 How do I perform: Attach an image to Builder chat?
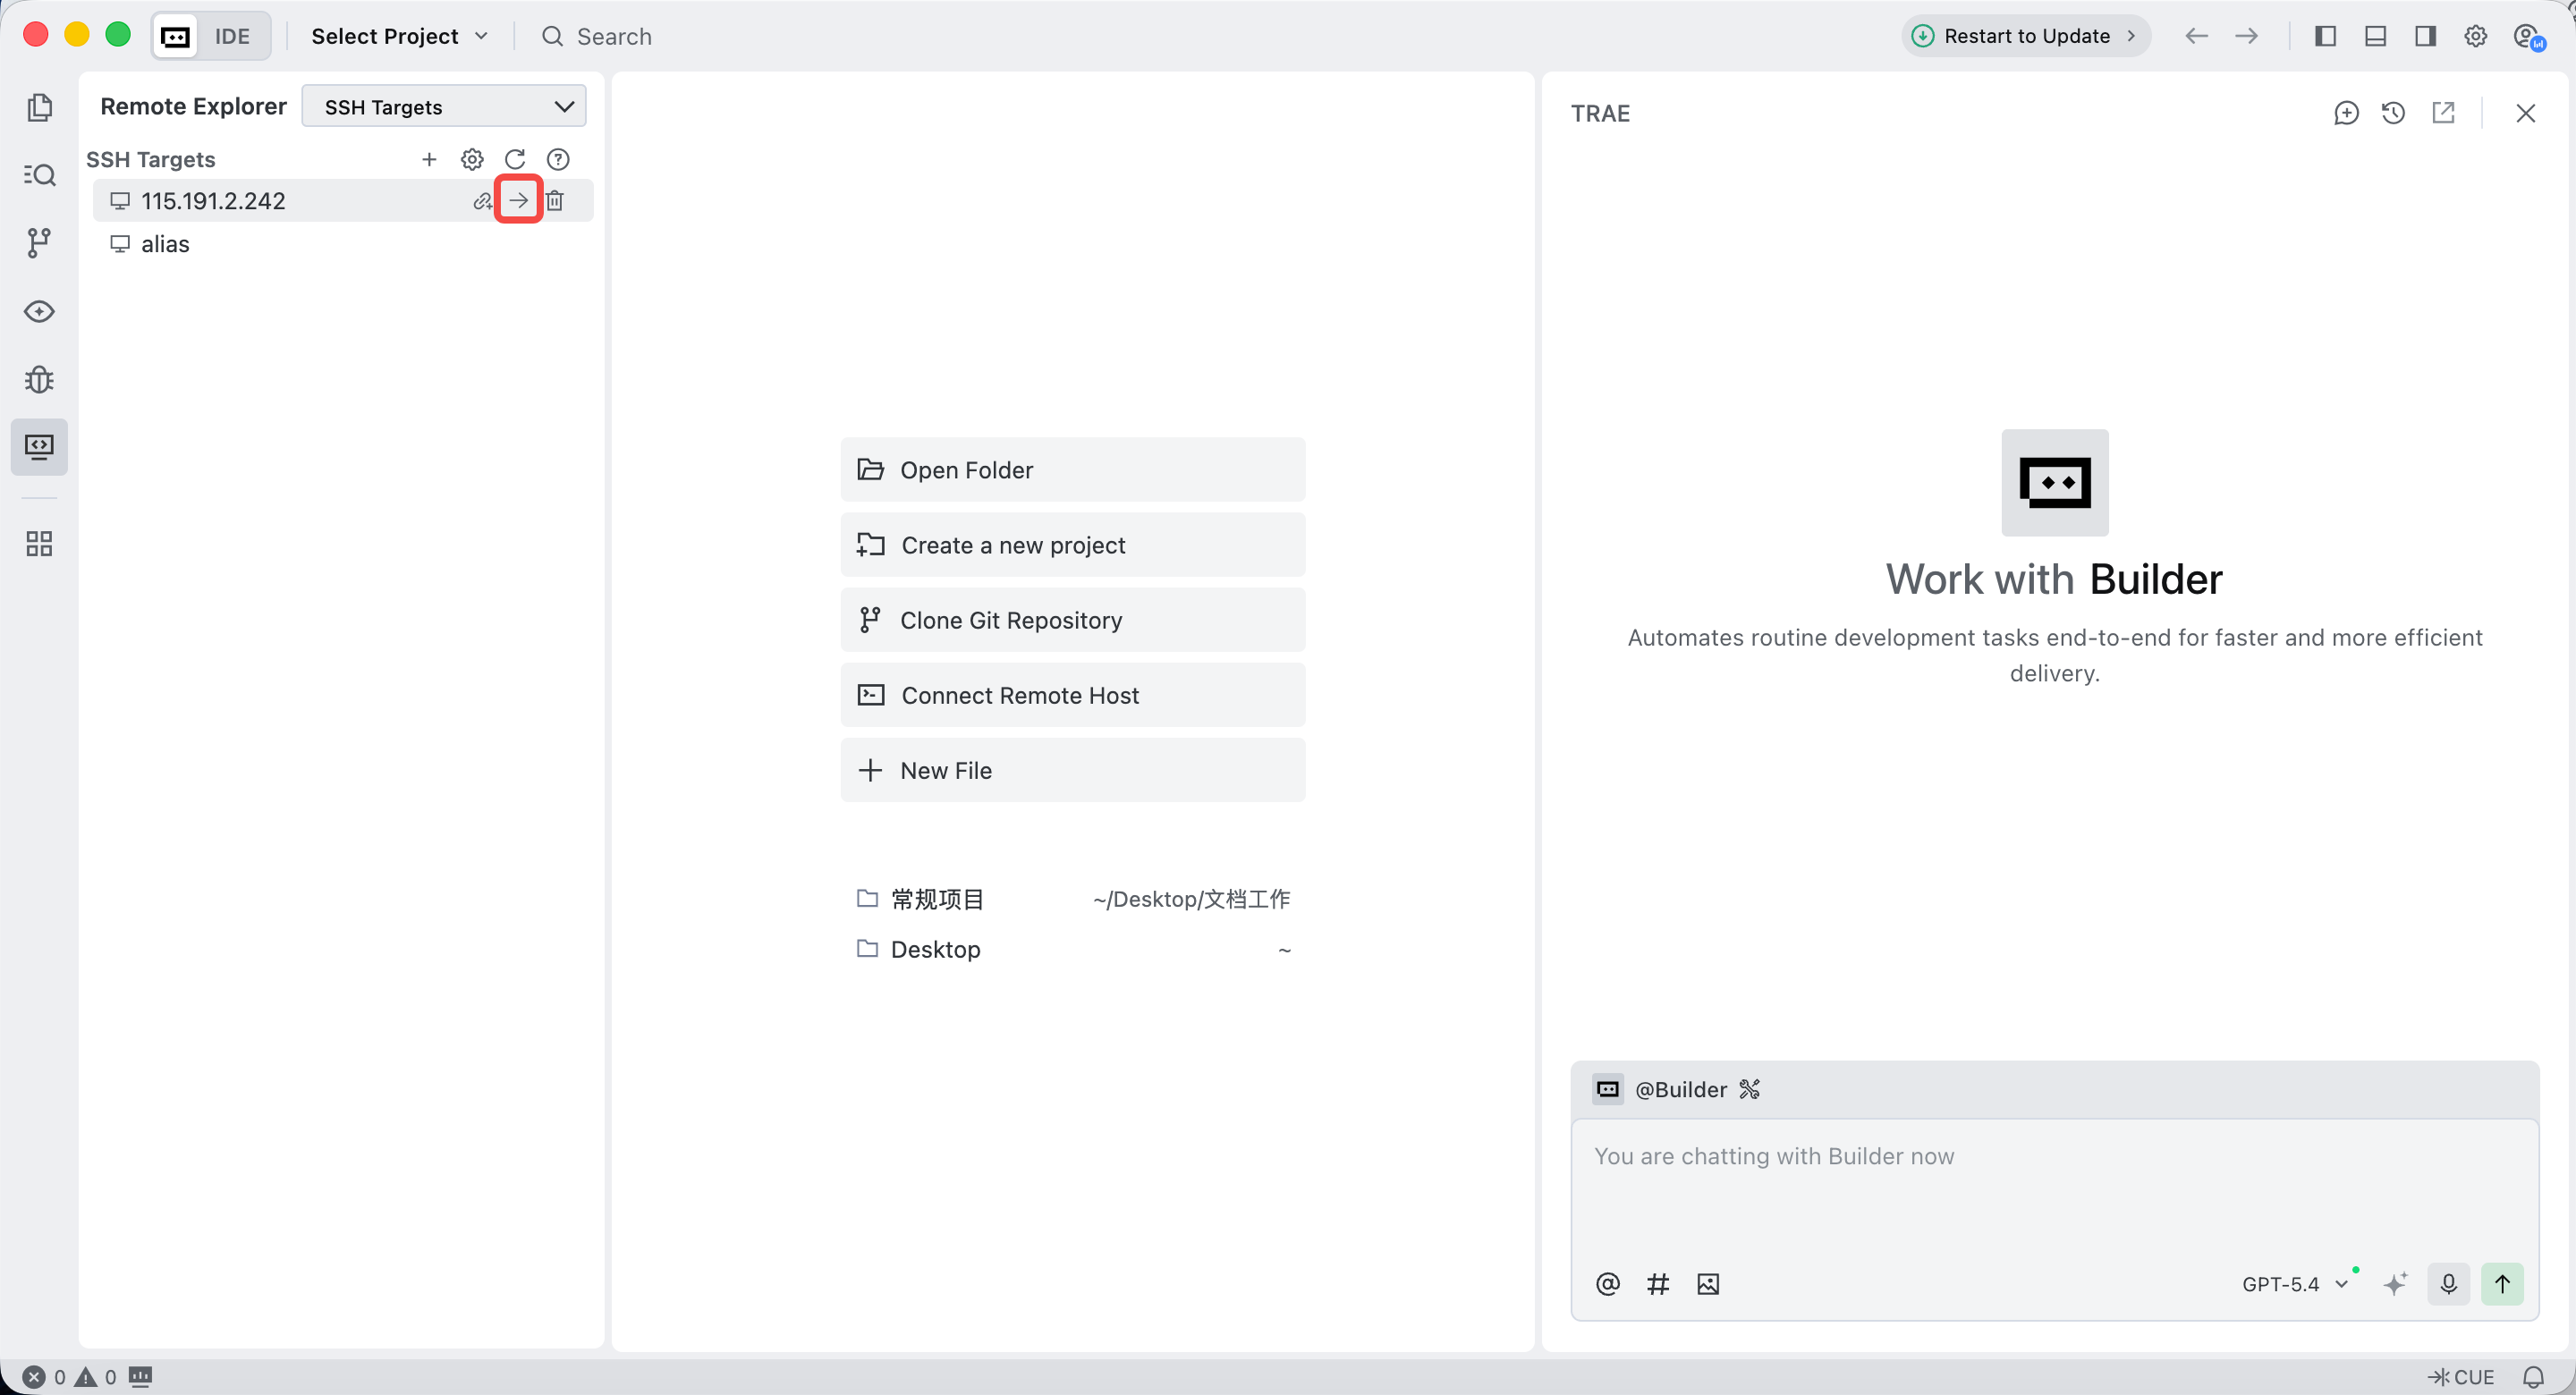tap(1708, 1284)
